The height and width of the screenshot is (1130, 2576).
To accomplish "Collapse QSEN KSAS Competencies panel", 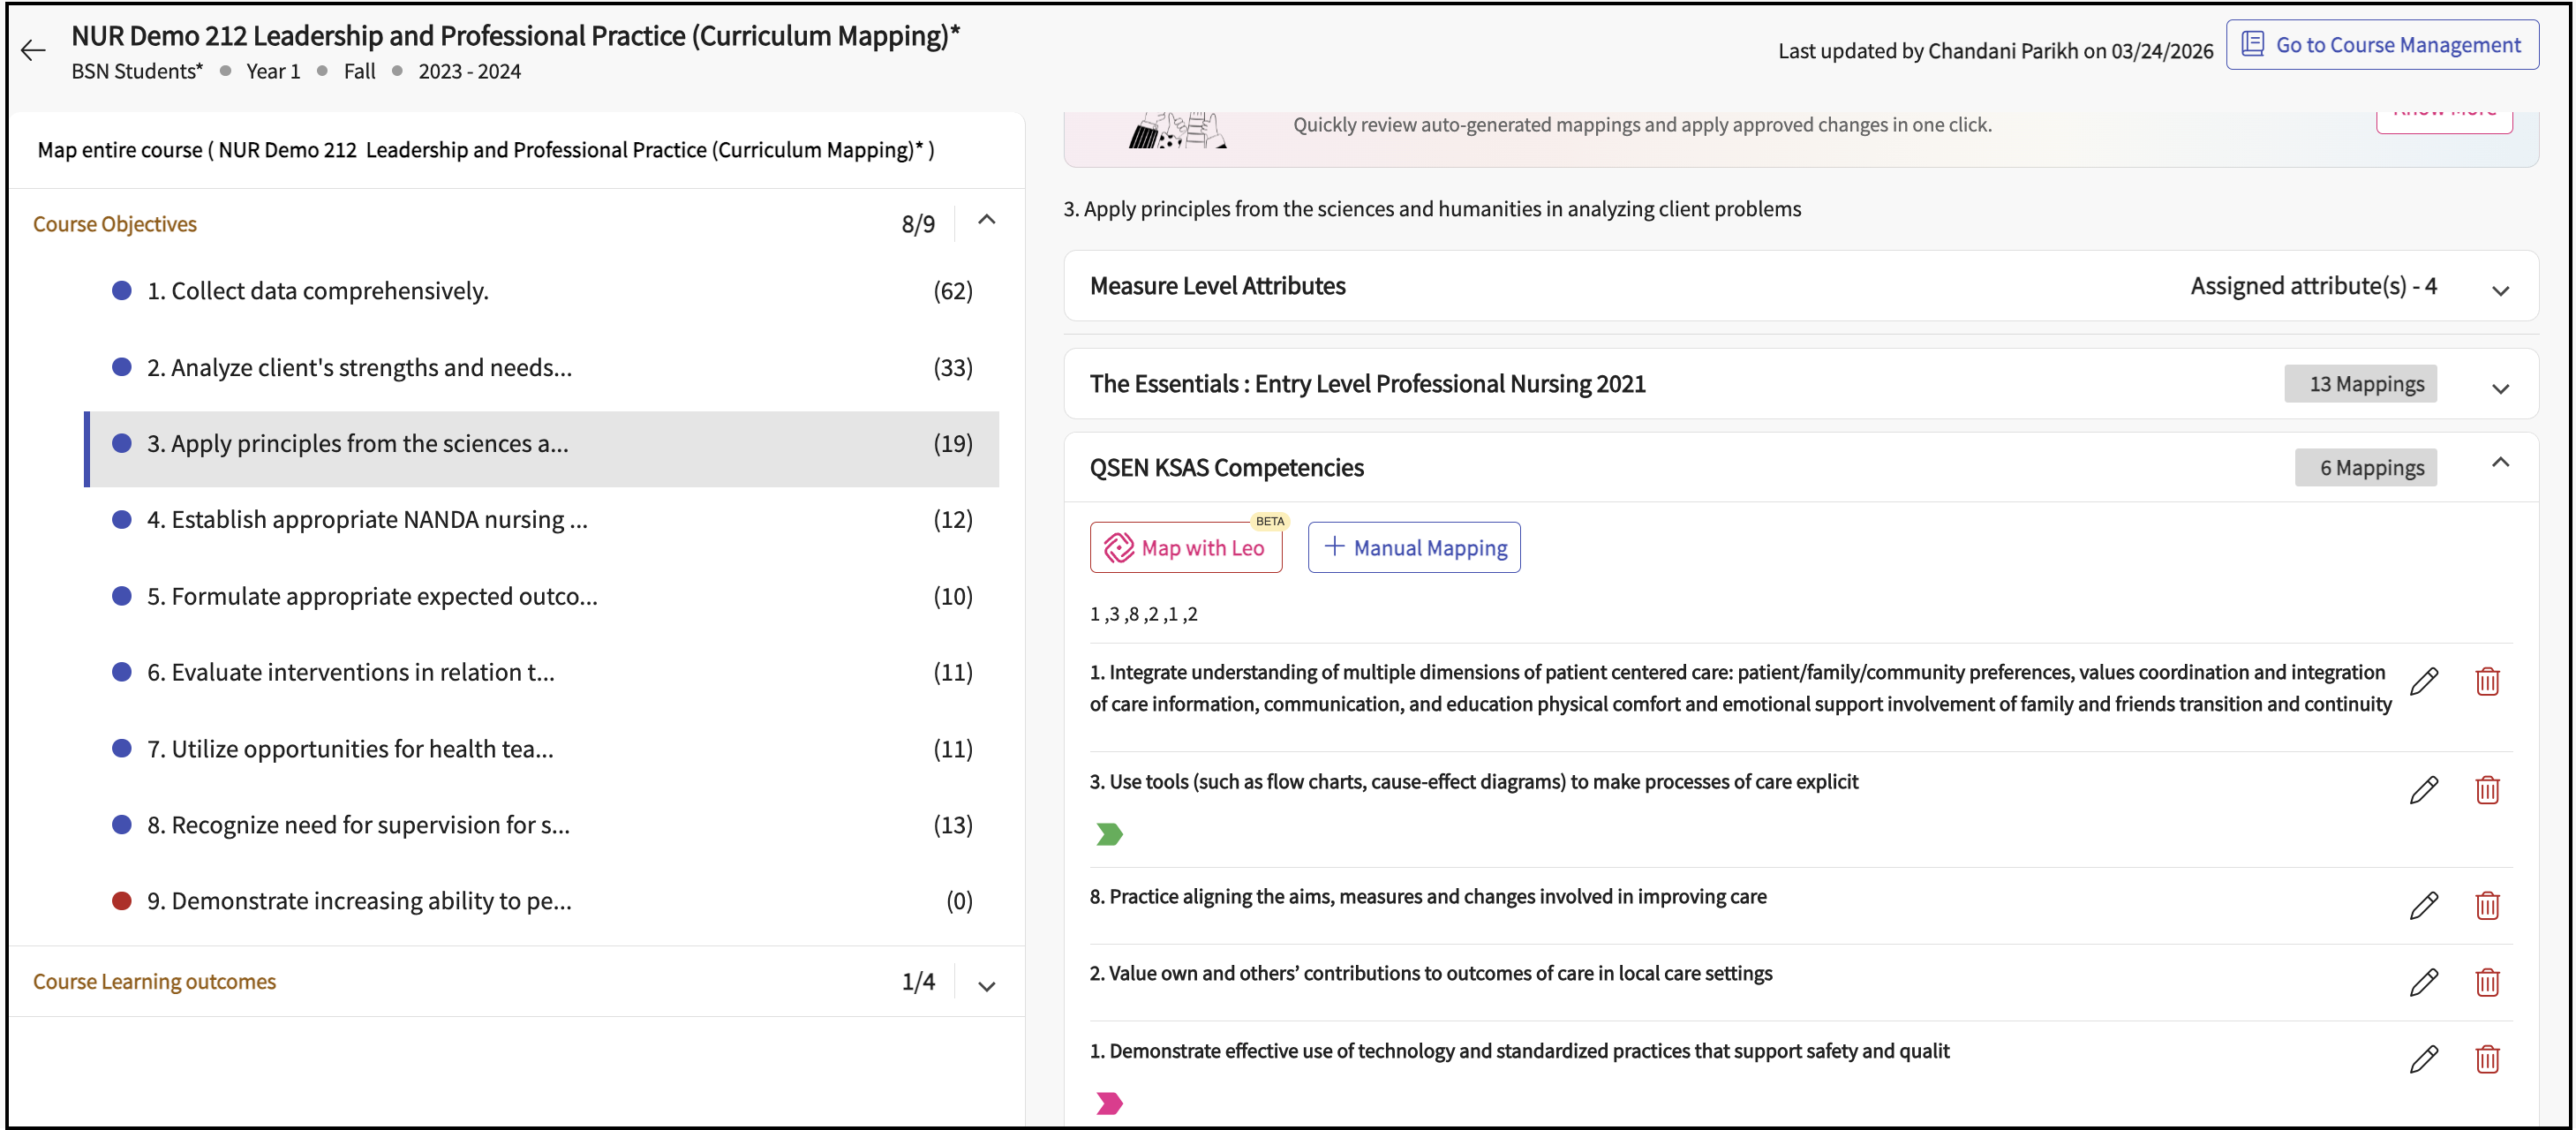I will 2500,463.
